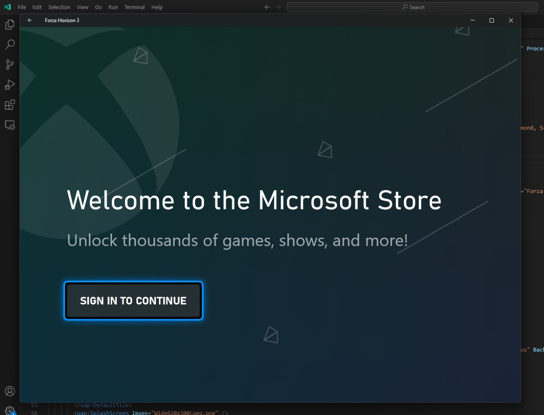Open the Edit menu
Viewport: 544px width, 415px height.
(37, 7)
